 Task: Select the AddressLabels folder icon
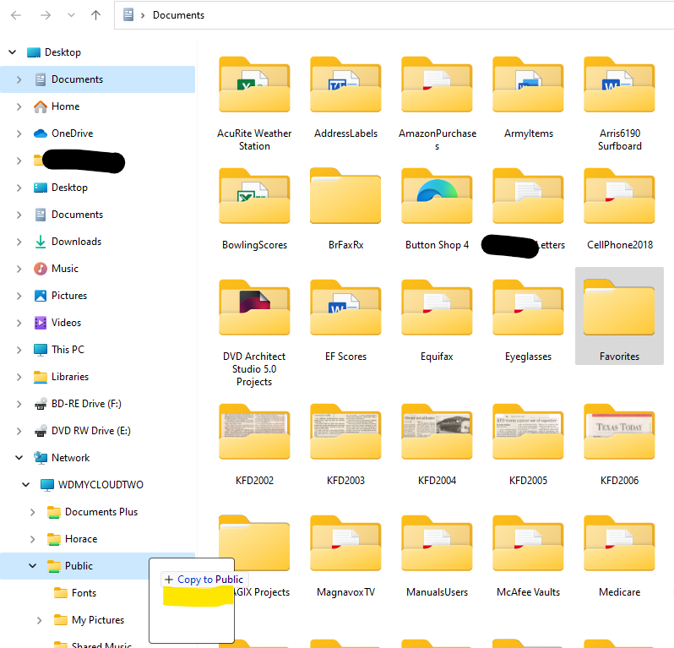[x=345, y=84]
